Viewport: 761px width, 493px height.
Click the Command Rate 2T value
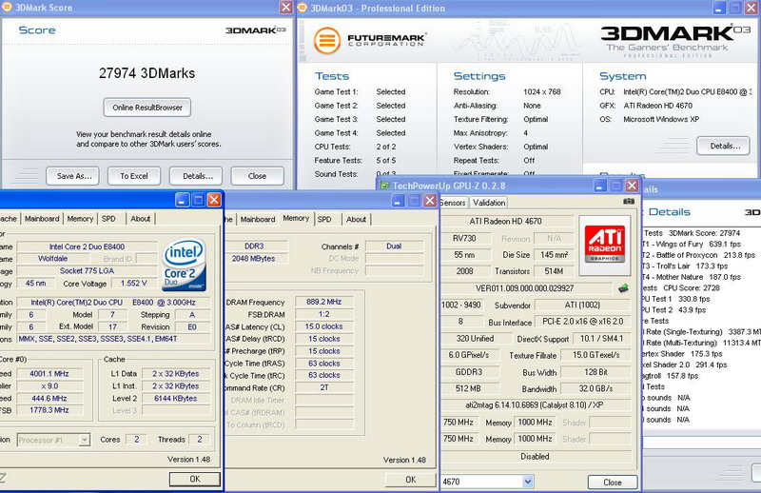coord(323,387)
